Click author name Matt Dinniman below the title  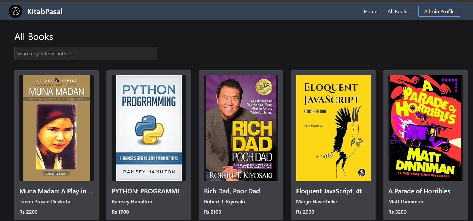[406, 202]
